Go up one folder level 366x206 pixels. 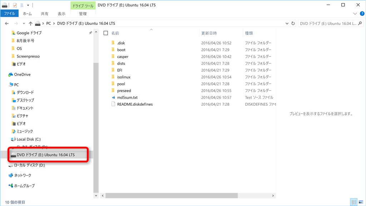click(30, 23)
